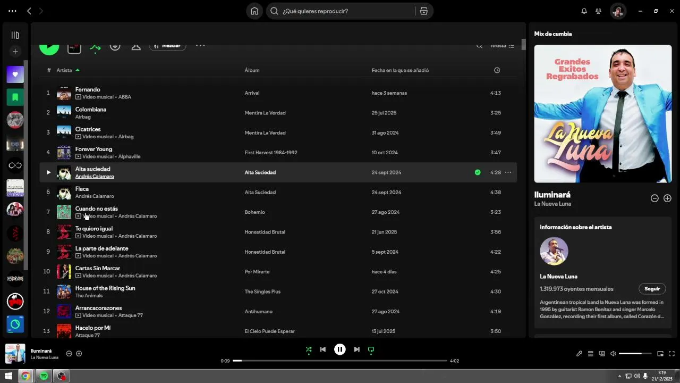This screenshot has height=383, width=680.
Task: Open the profile avatar menu
Action: (x=617, y=11)
